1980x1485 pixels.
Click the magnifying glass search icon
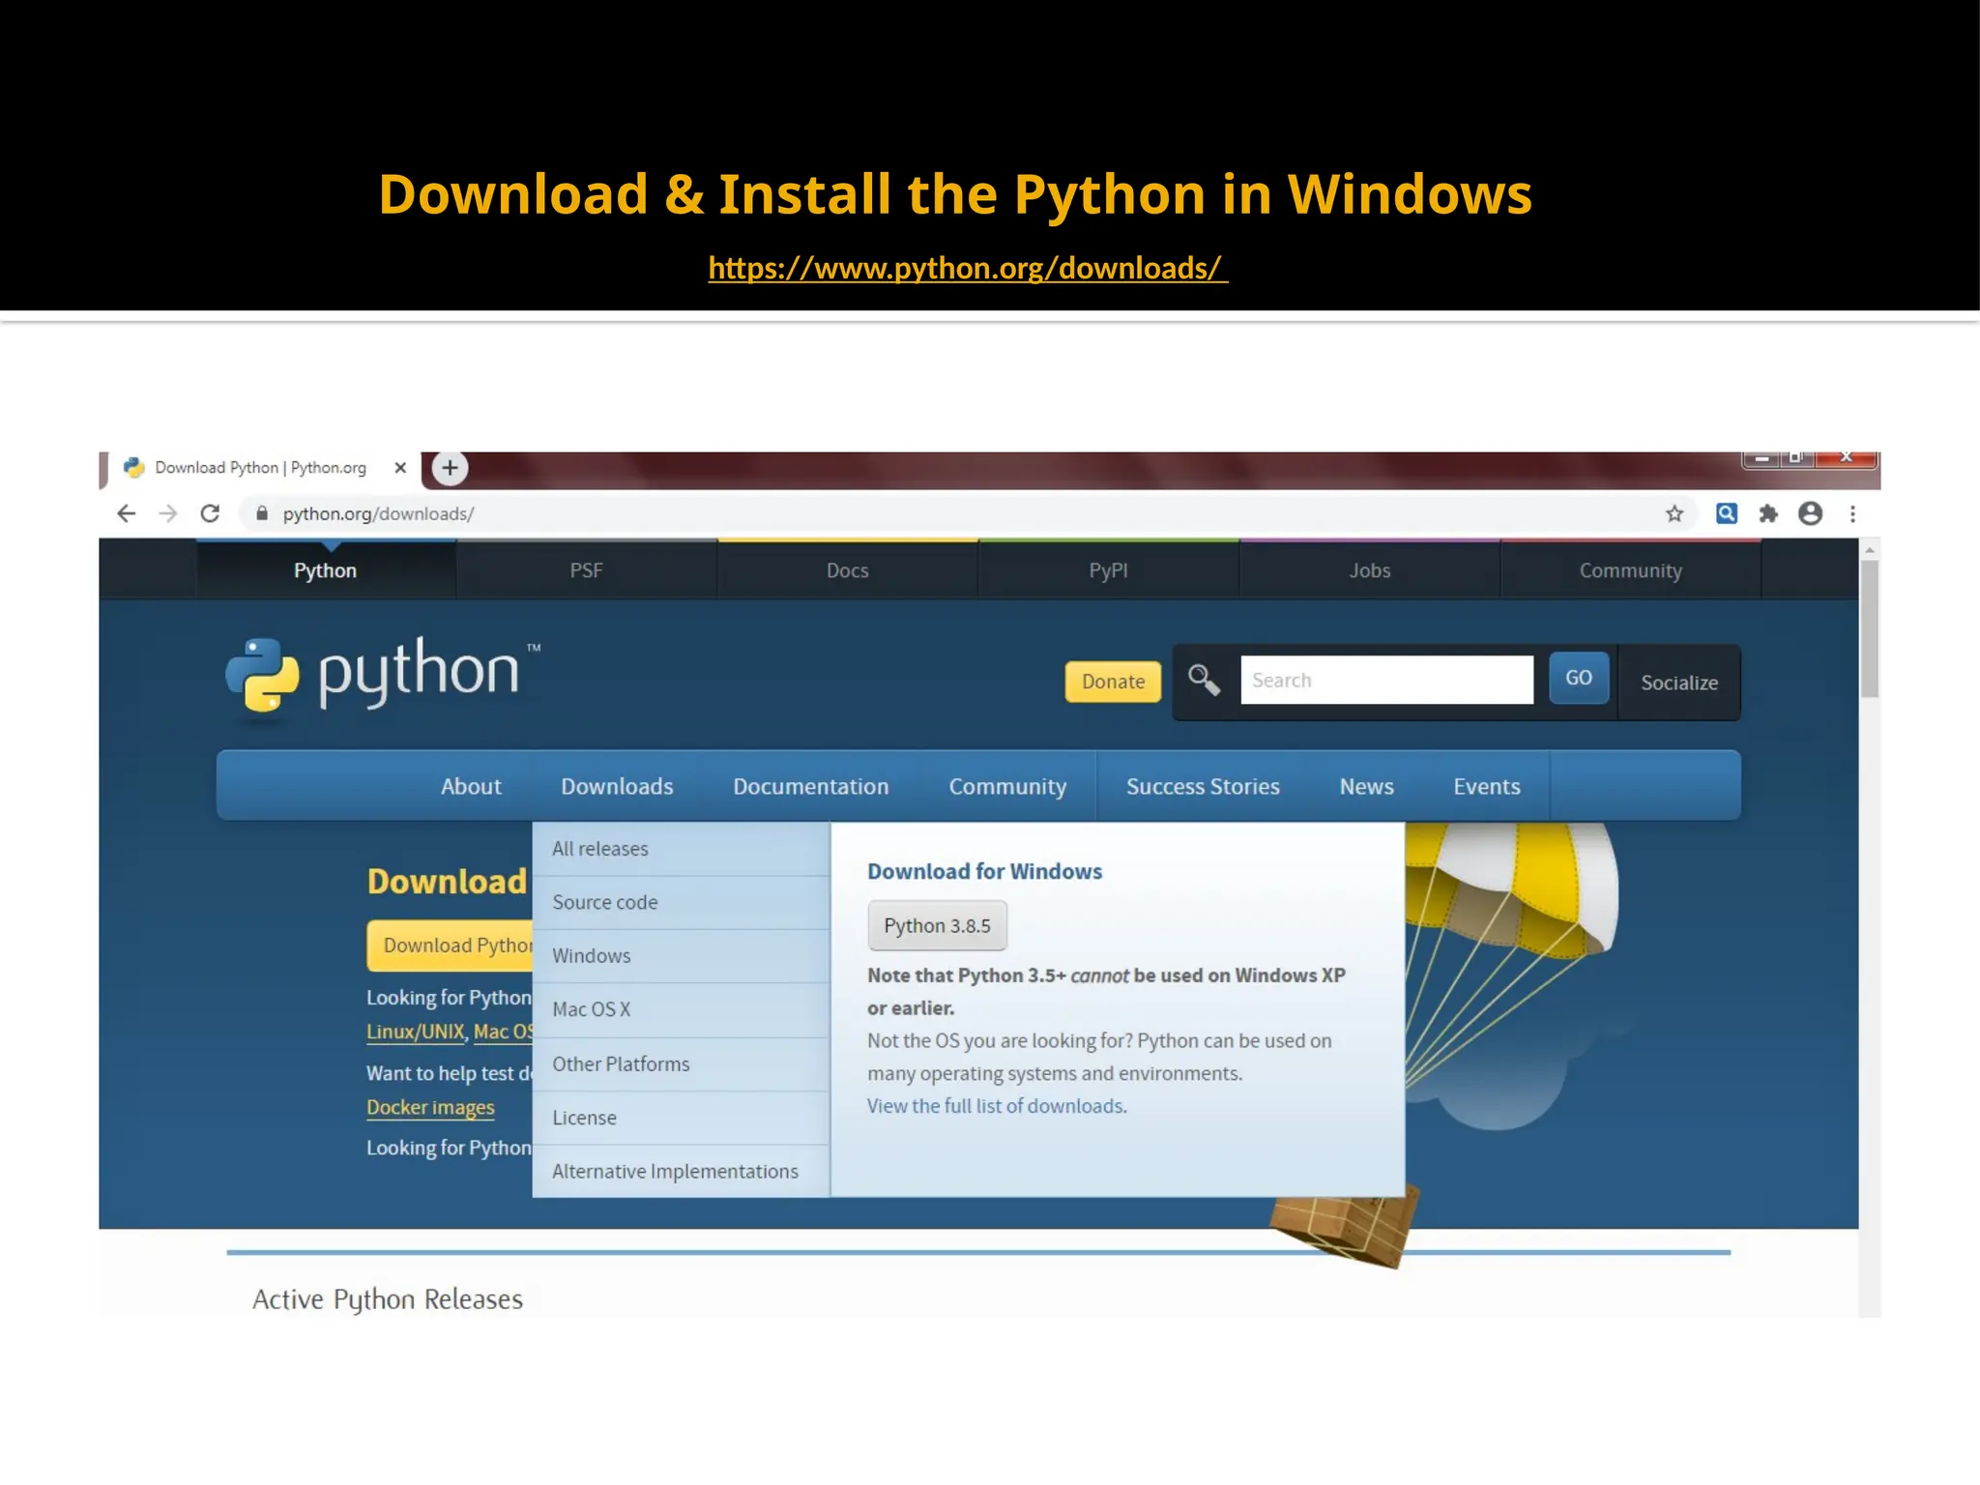[1204, 681]
